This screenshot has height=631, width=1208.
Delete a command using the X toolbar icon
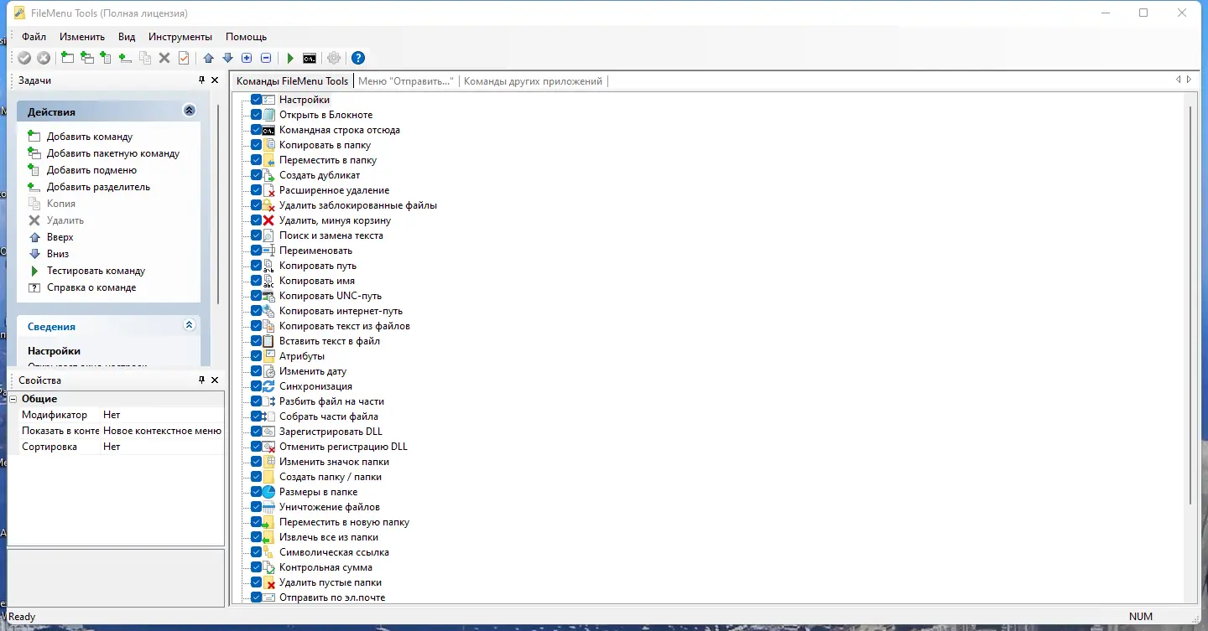tap(164, 58)
